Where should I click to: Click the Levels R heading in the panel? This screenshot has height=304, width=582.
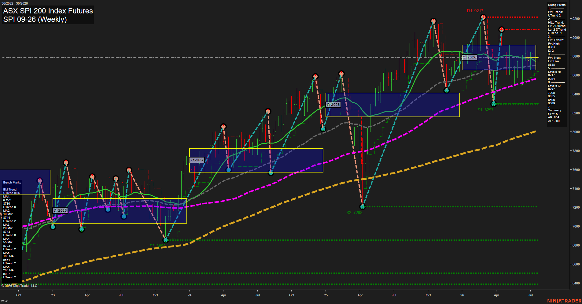coord(554,72)
